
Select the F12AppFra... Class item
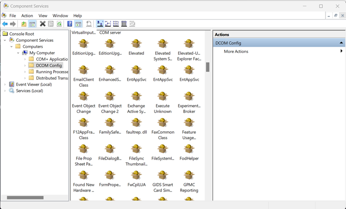click(x=83, y=129)
